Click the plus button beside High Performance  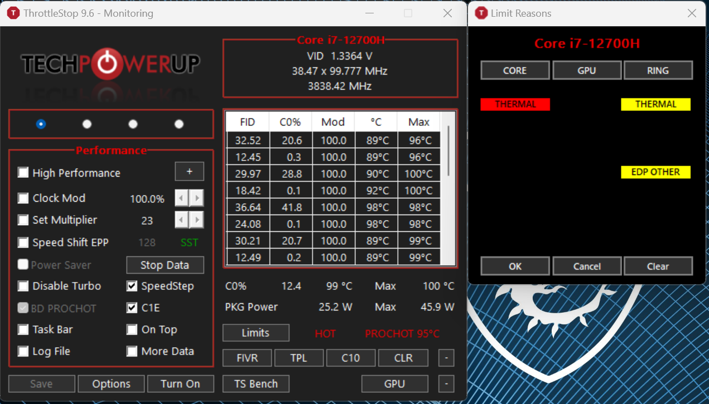pos(190,172)
